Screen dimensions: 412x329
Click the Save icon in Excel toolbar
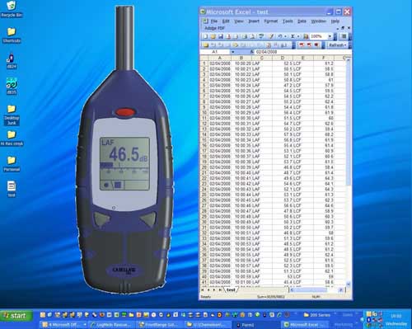(221, 36)
